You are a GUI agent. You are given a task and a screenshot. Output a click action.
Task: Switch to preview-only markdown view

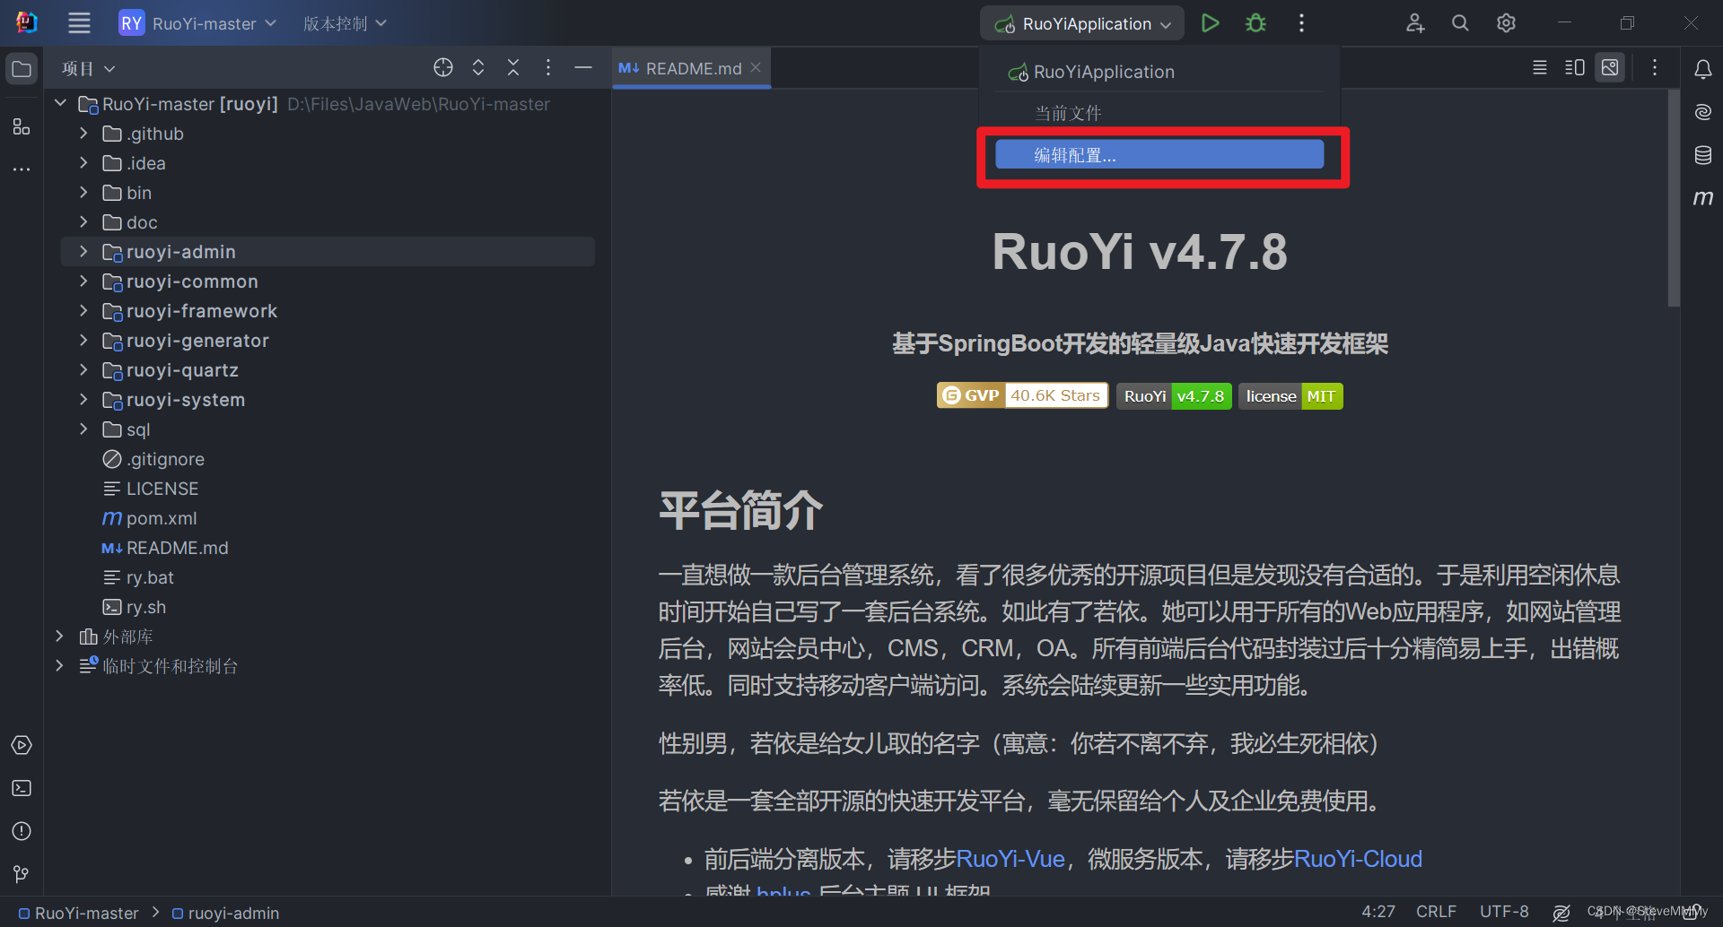(1611, 67)
